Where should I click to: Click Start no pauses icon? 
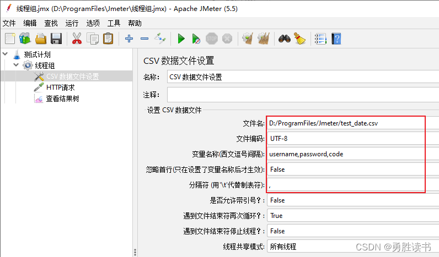point(196,39)
